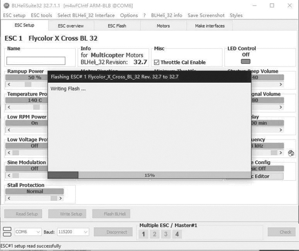Maximize the BLHeliSuite32 window
The image size is (299, 251).
[272, 5]
